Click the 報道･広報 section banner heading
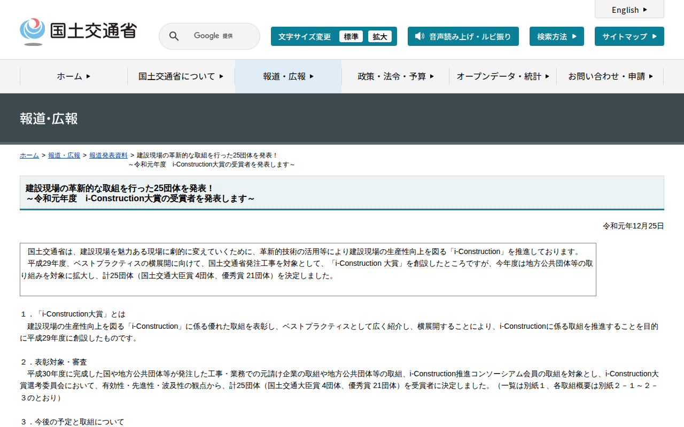The height and width of the screenshot is (427, 684). point(49,118)
